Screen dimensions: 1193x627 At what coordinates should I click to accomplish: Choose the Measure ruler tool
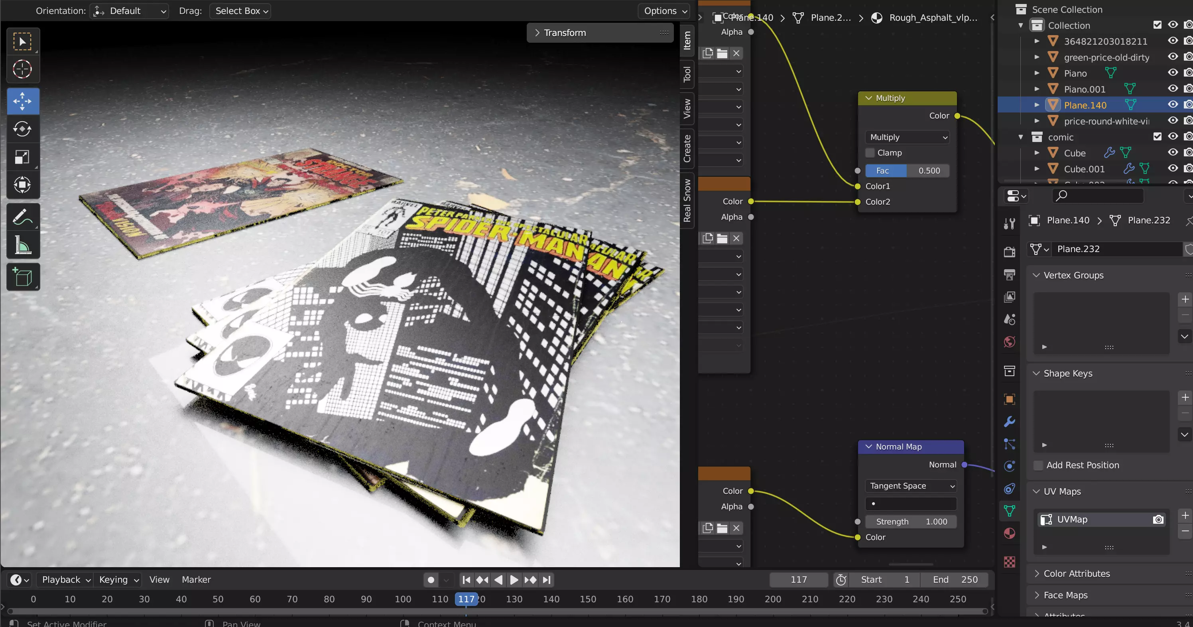click(23, 244)
